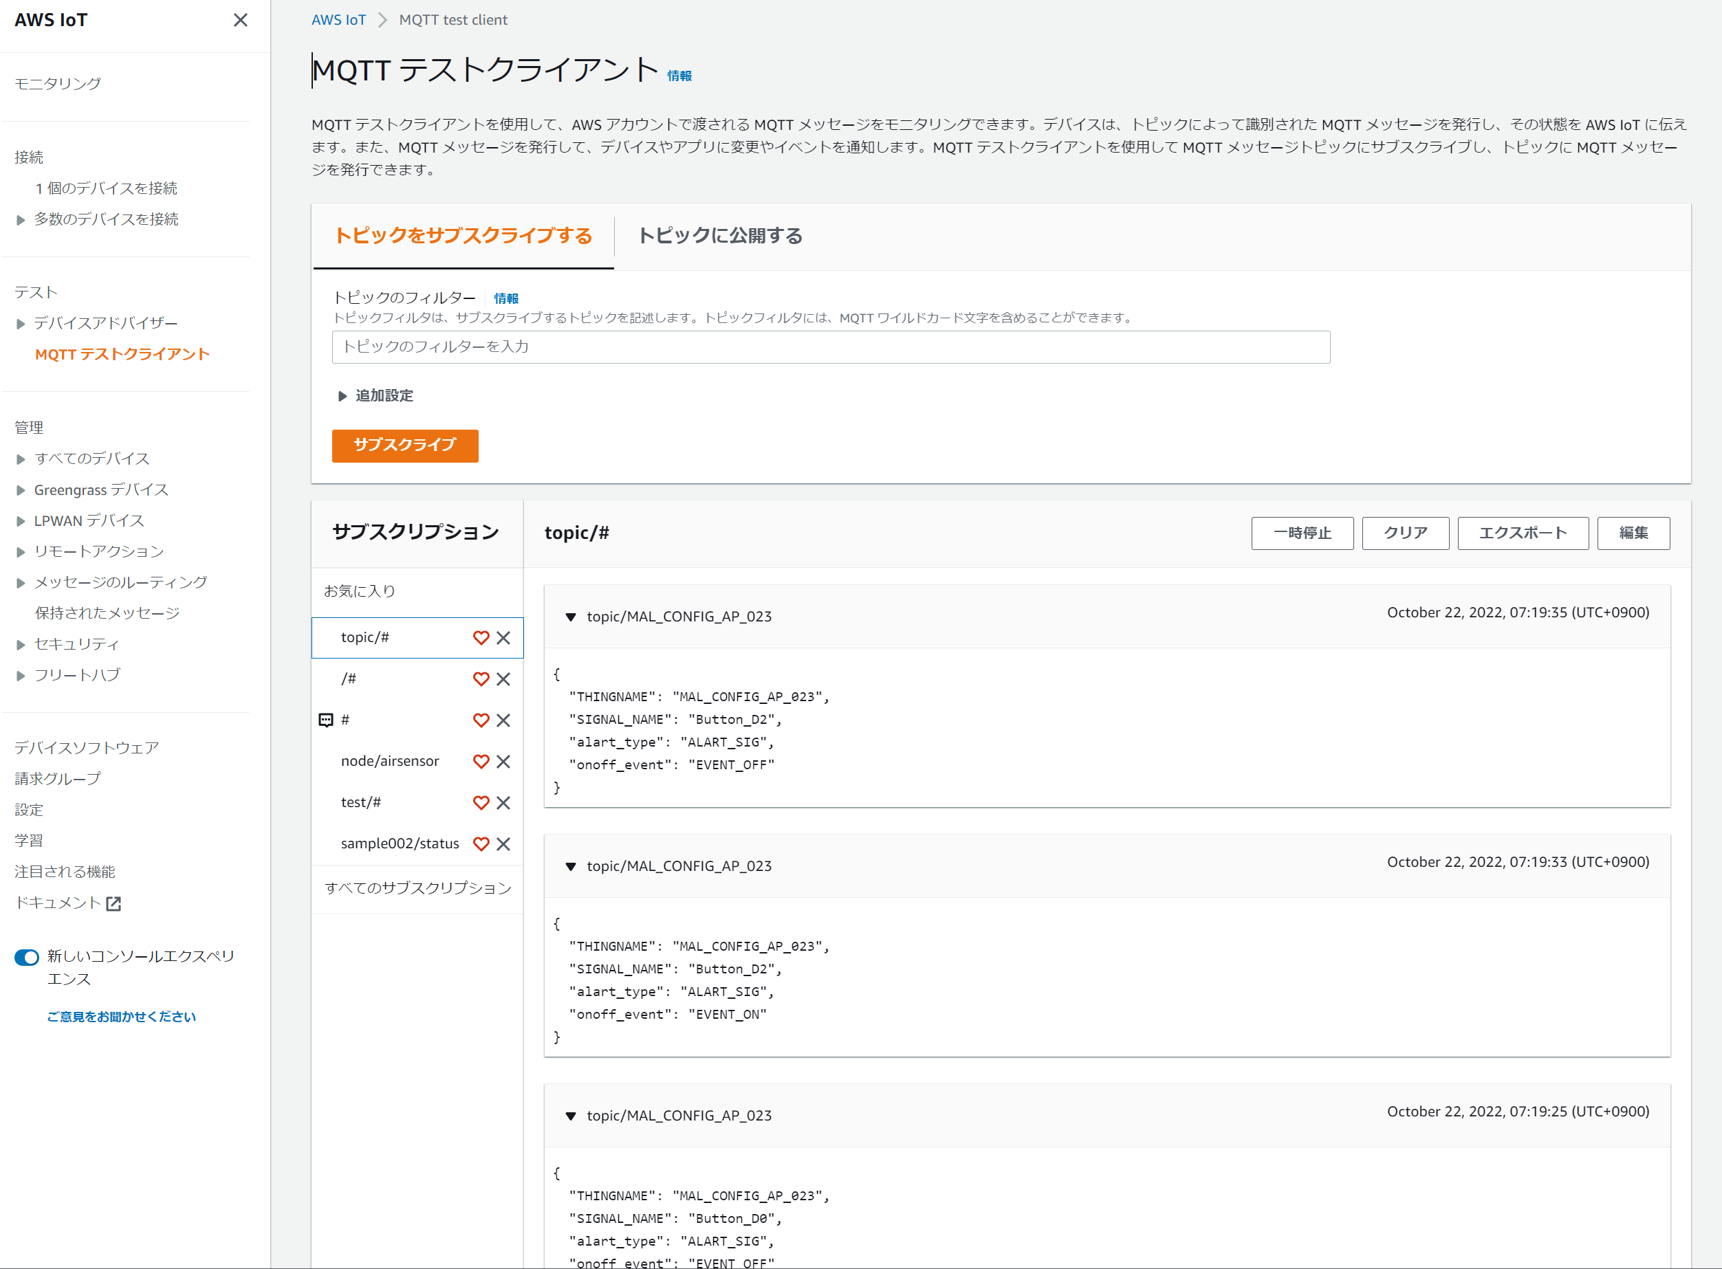This screenshot has height=1269, width=1722.
Task: Disable the 新しいコンソールエクスペリエンス toggle
Action: click(25, 957)
